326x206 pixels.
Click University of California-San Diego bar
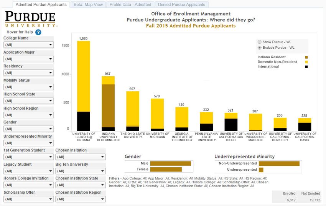(x=231, y=122)
